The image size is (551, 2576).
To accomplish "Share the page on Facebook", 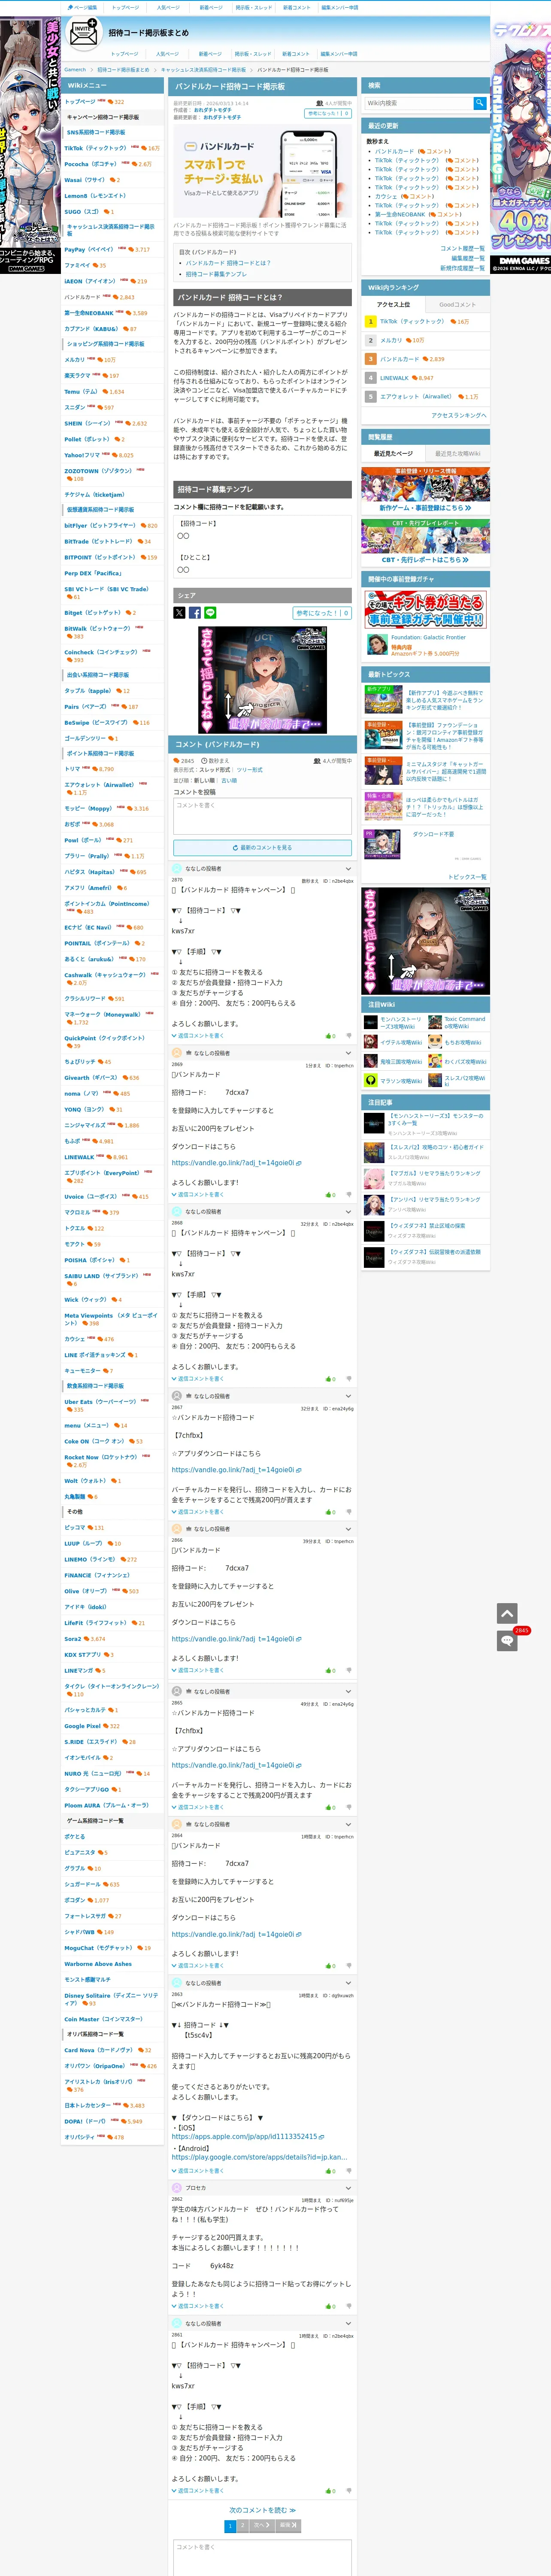I will point(194,613).
